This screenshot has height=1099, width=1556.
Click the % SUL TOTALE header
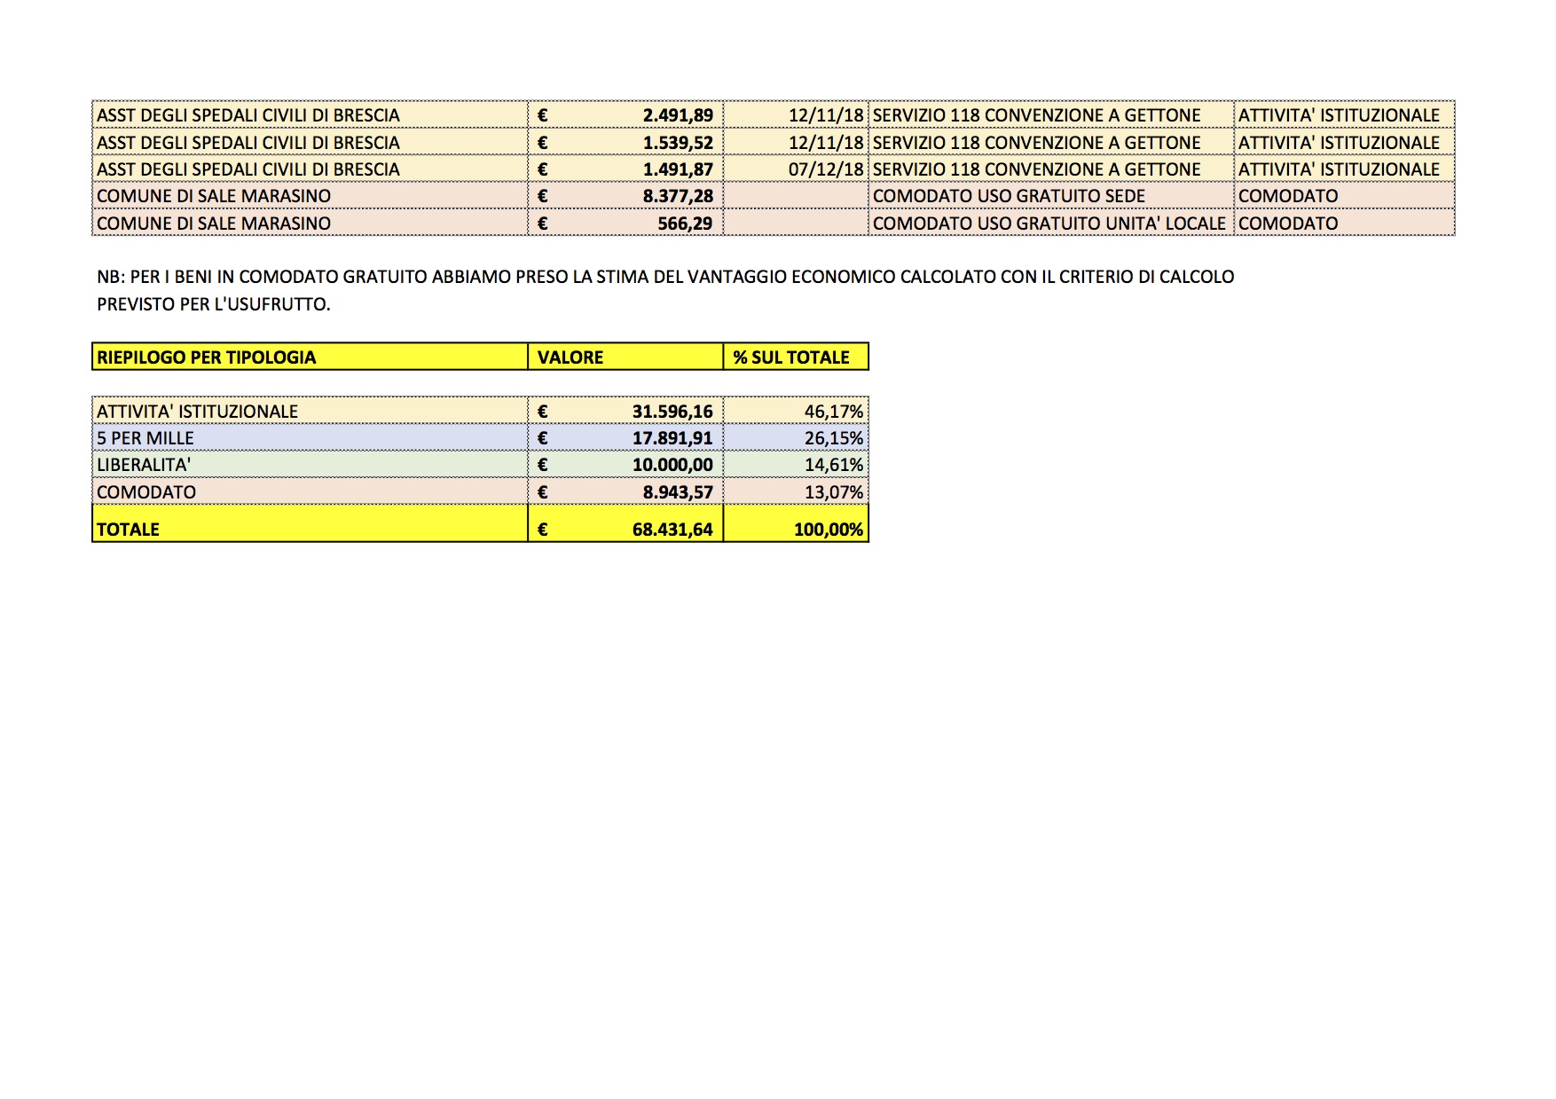790,357
